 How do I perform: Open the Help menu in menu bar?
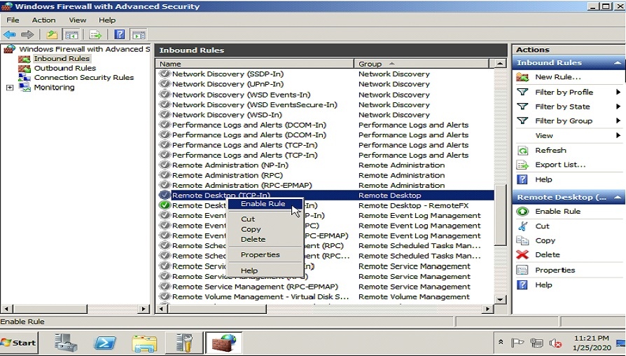[x=107, y=20]
